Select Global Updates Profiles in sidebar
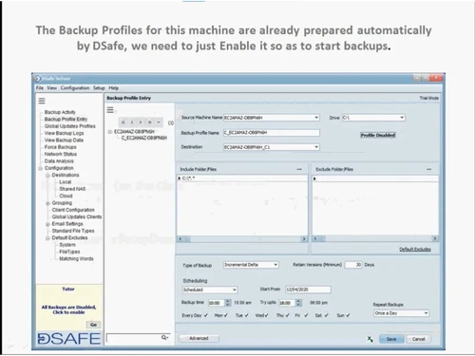The image size is (475, 356). pyautogui.click(x=70, y=126)
